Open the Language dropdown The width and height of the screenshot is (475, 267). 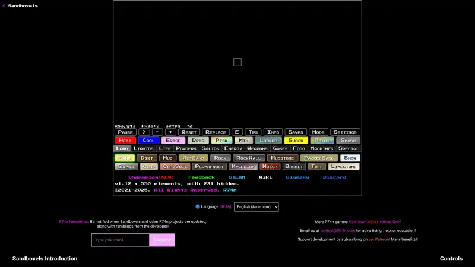256,207
